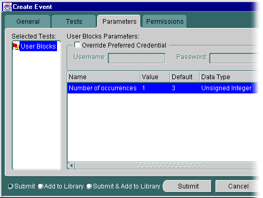The image size is (263, 198).
Task: Focus the Password input field
Action: 234,58
